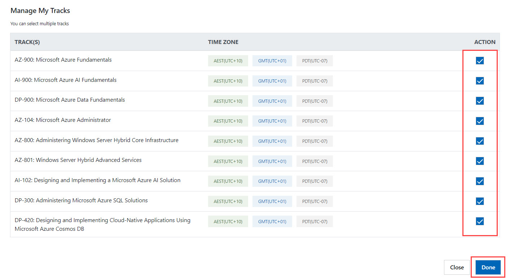
Task: Select AEST(UTC+10) for the DP-420 track
Action: pyautogui.click(x=228, y=221)
